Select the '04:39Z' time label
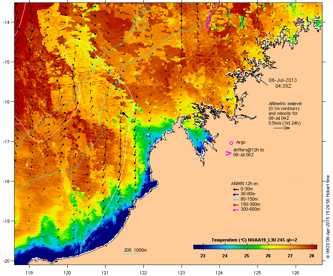Viewport: 333px width, 276px height. pyautogui.click(x=283, y=86)
